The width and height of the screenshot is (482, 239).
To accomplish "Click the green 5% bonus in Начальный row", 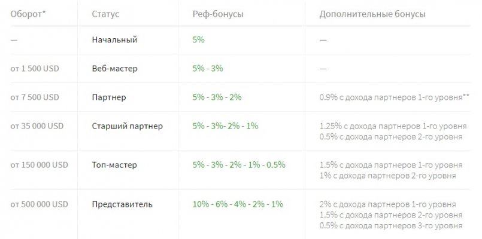I will point(199,40).
